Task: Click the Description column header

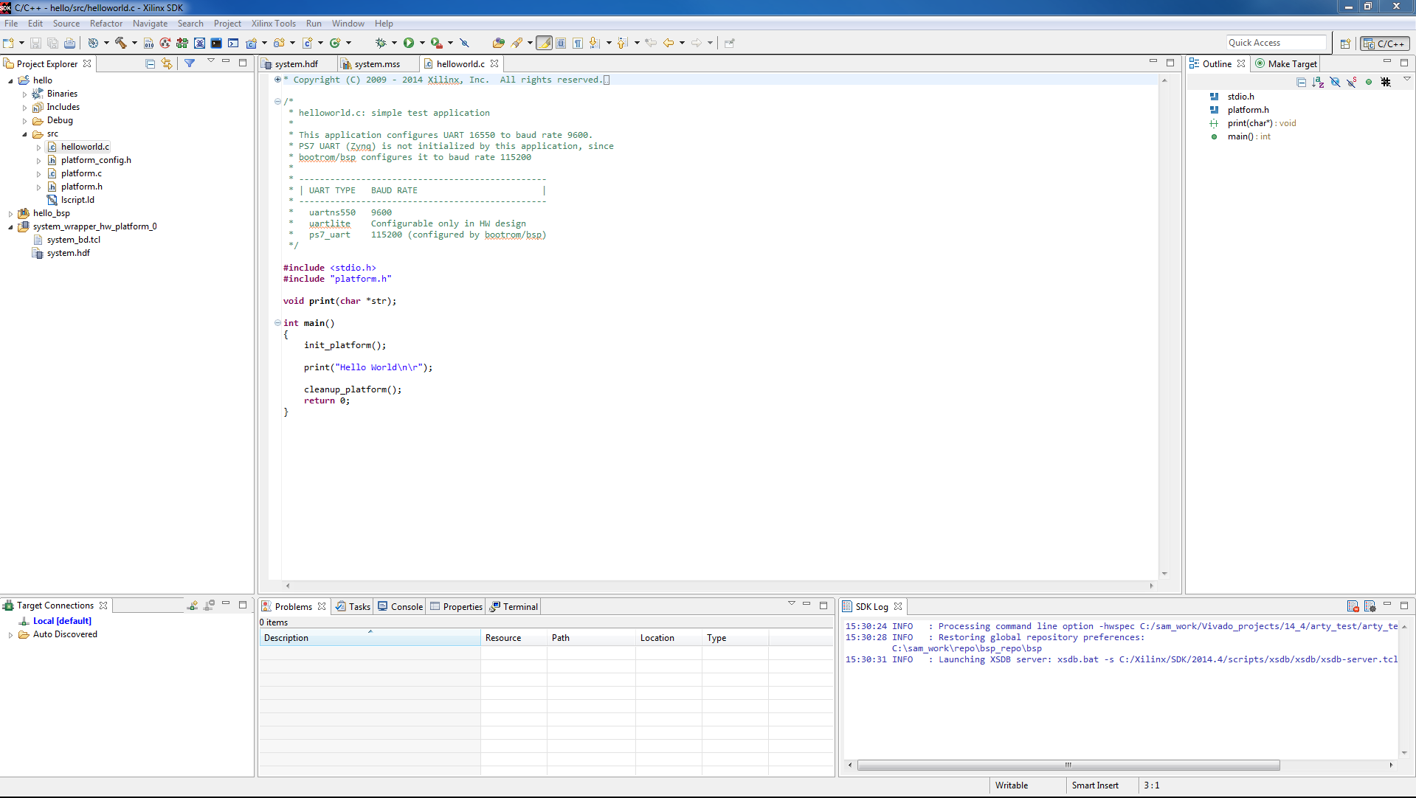Action: [x=369, y=638]
